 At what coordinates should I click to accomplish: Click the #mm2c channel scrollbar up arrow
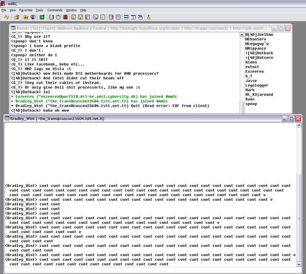pos(242,35)
